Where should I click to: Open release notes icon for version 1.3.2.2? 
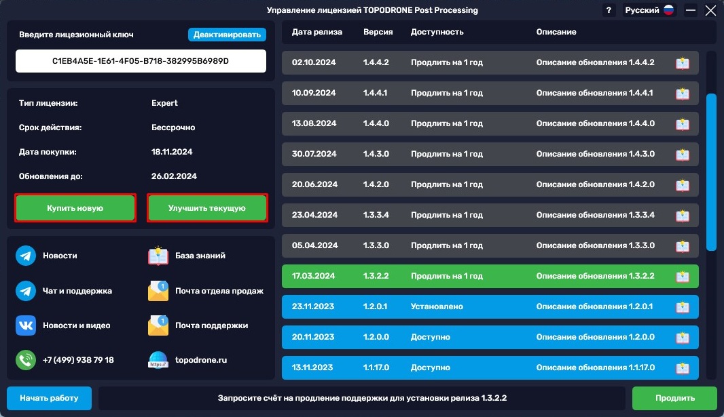pos(683,276)
